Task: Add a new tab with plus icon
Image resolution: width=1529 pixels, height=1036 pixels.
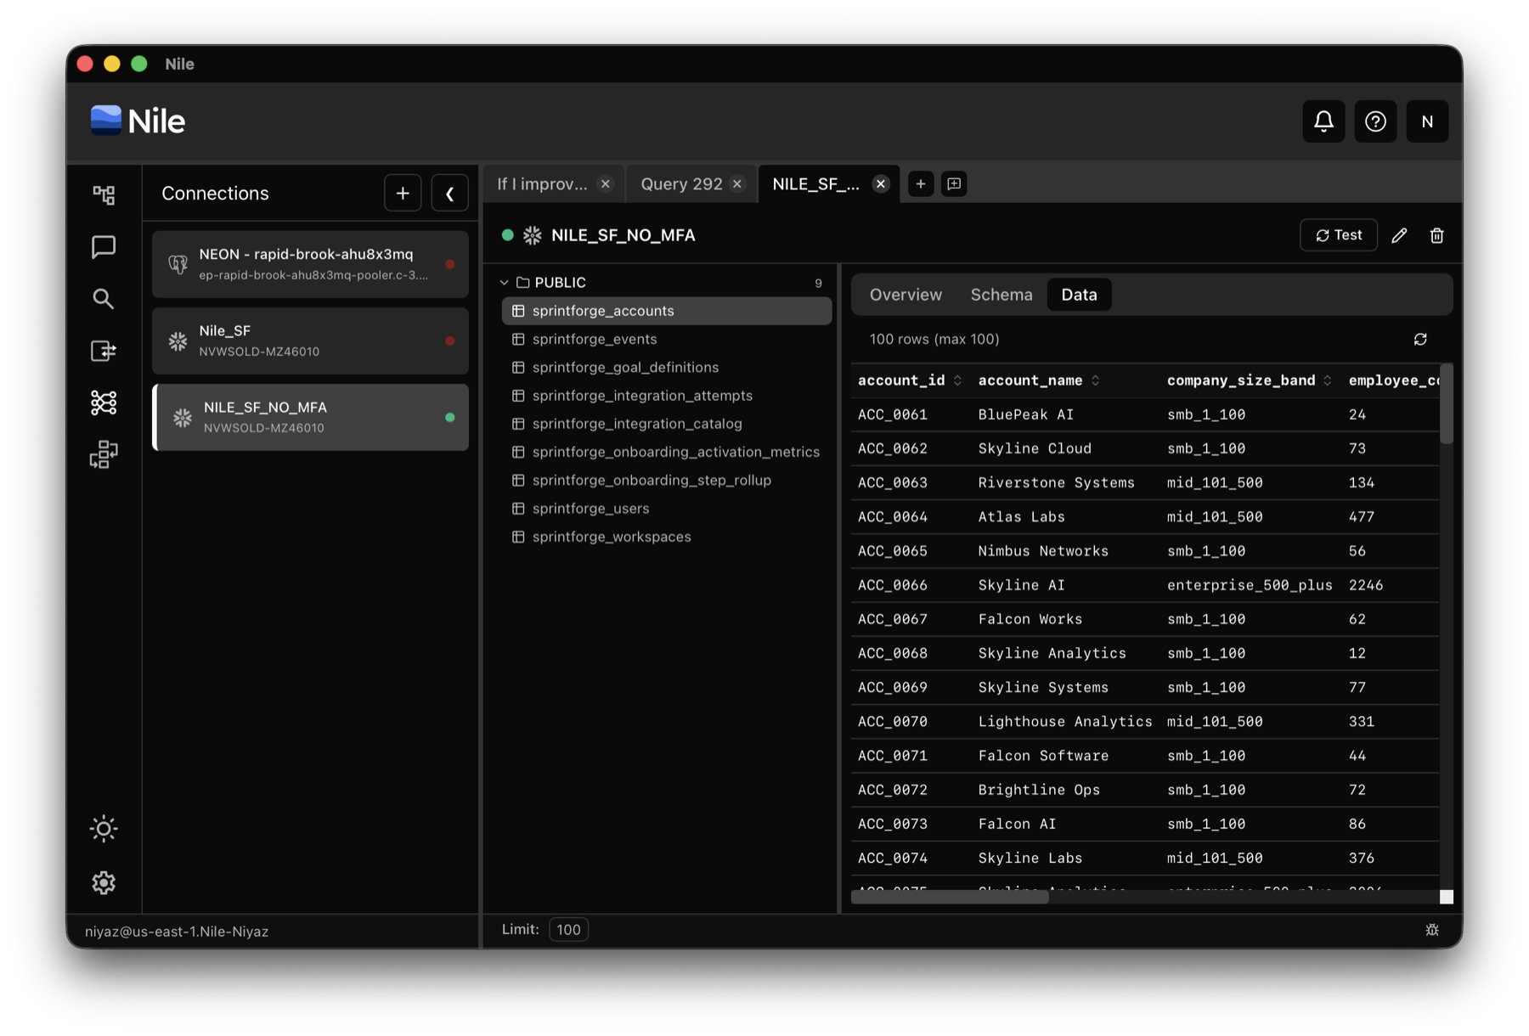Action: (921, 184)
